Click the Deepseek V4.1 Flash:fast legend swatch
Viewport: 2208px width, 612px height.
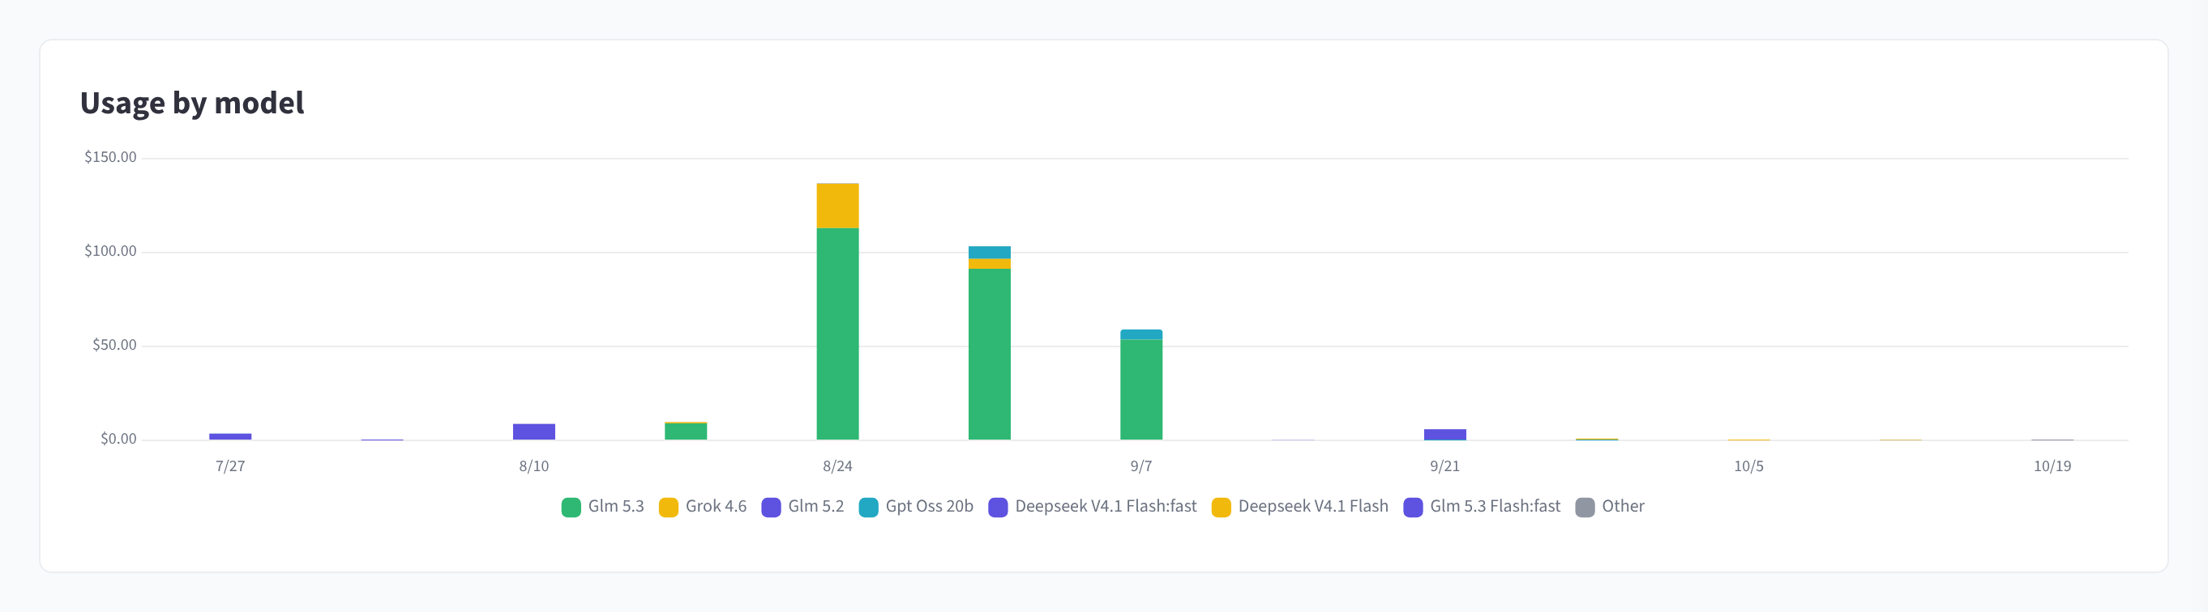[998, 507]
